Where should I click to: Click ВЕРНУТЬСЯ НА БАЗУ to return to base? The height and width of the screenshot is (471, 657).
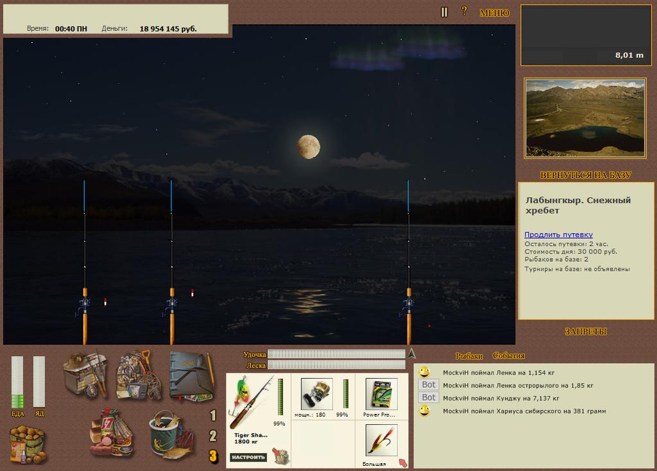585,175
